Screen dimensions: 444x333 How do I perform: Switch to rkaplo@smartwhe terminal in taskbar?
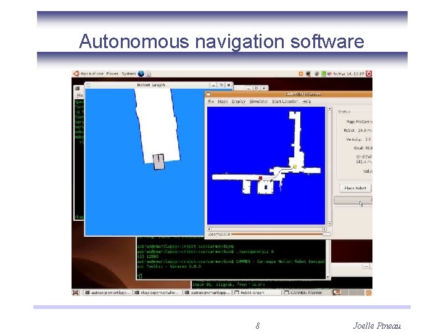coord(158,292)
